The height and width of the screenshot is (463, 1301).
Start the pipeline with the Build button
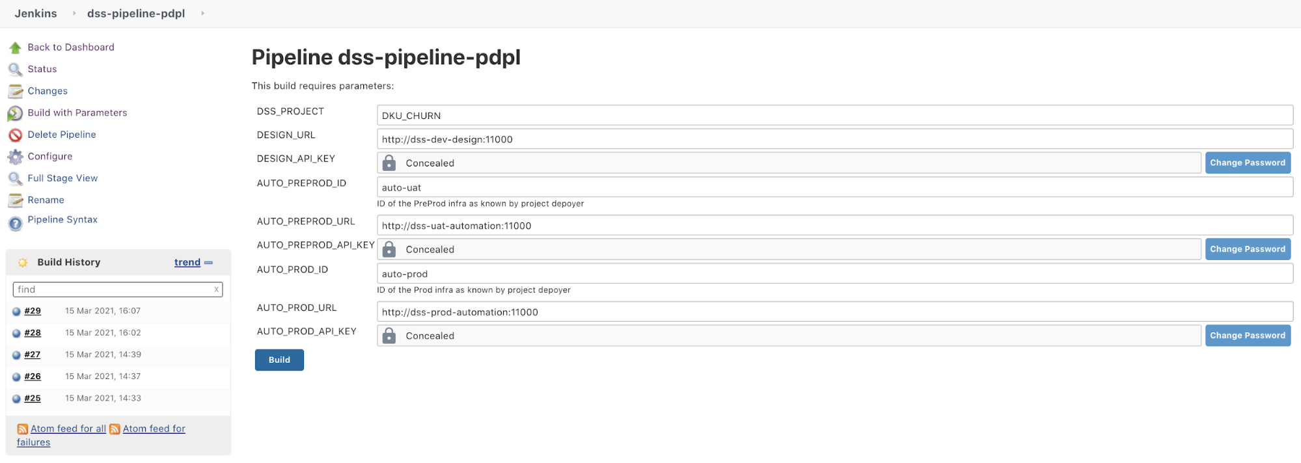(x=279, y=360)
